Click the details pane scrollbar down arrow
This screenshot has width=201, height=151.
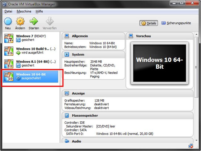click(x=196, y=140)
